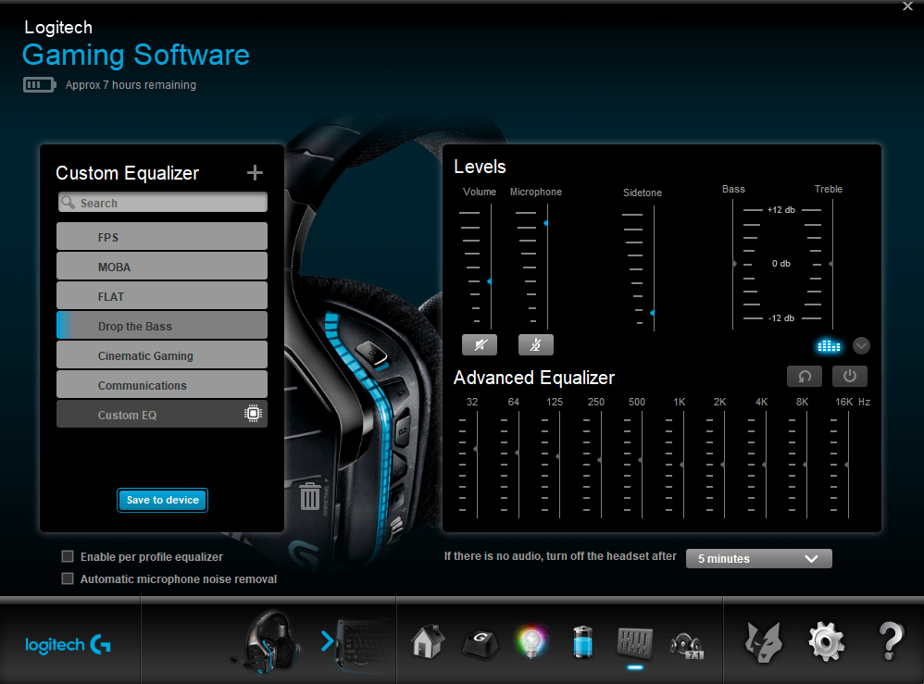Click the Treble slider handle

pyautogui.click(x=830, y=264)
